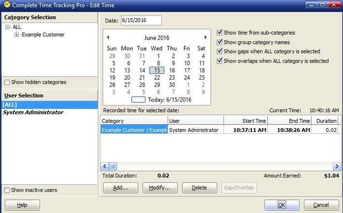Sort by User column header
The image size is (343, 213).
[x=196, y=121]
